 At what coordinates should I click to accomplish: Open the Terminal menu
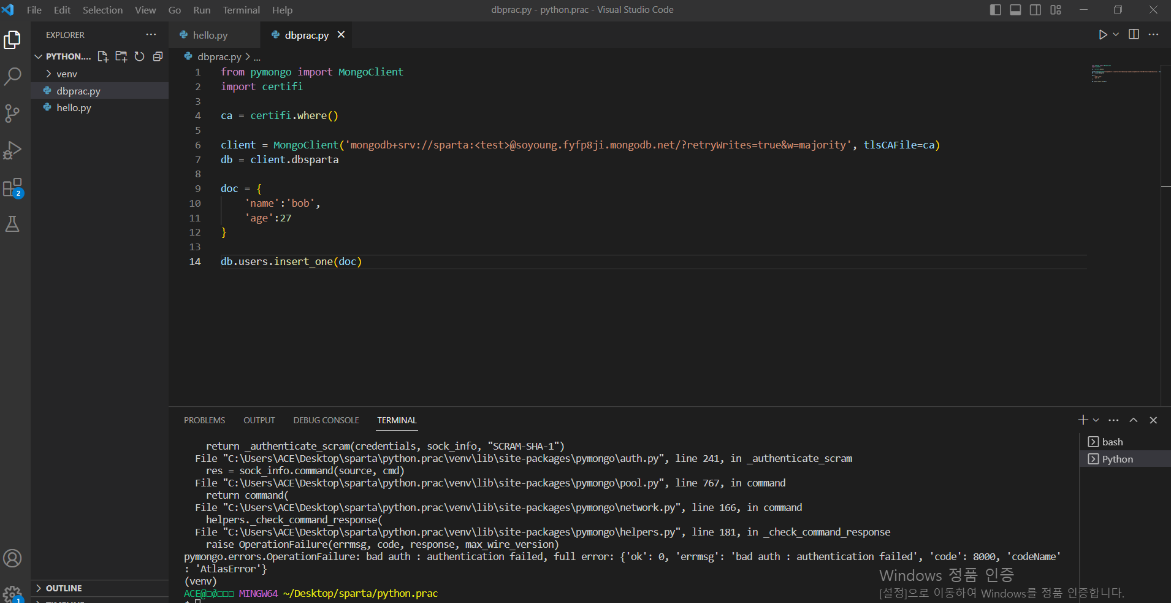(241, 10)
